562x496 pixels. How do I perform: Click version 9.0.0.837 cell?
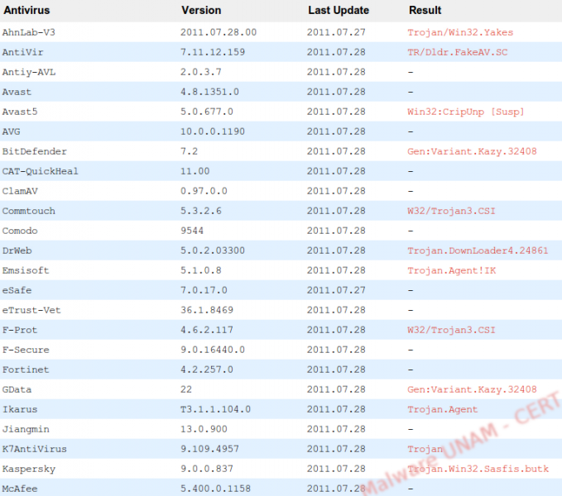[207, 469]
